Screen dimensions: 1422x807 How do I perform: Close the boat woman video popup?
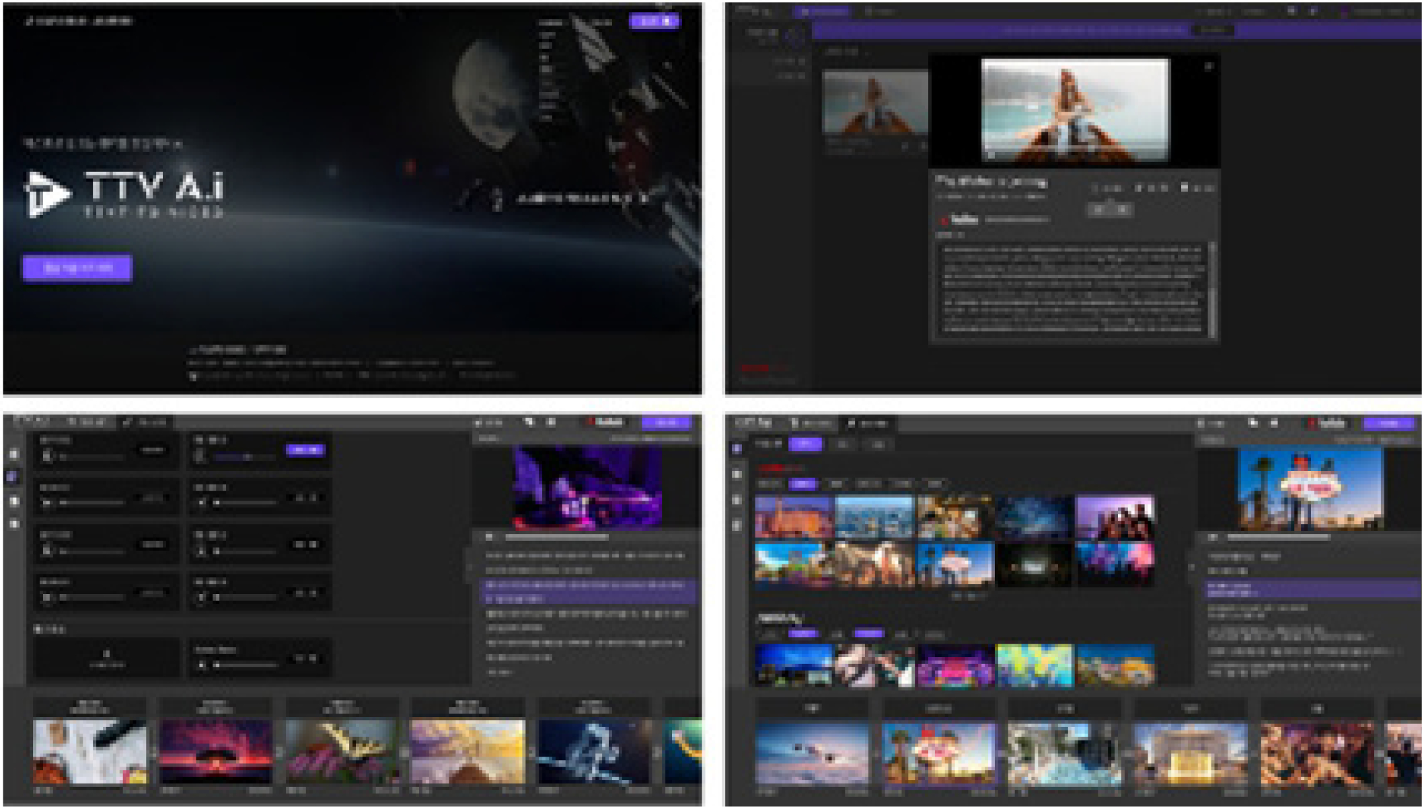pyautogui.click(x=1208, y=67)
